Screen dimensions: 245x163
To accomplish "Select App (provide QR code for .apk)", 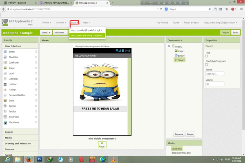I will (87, 30).
